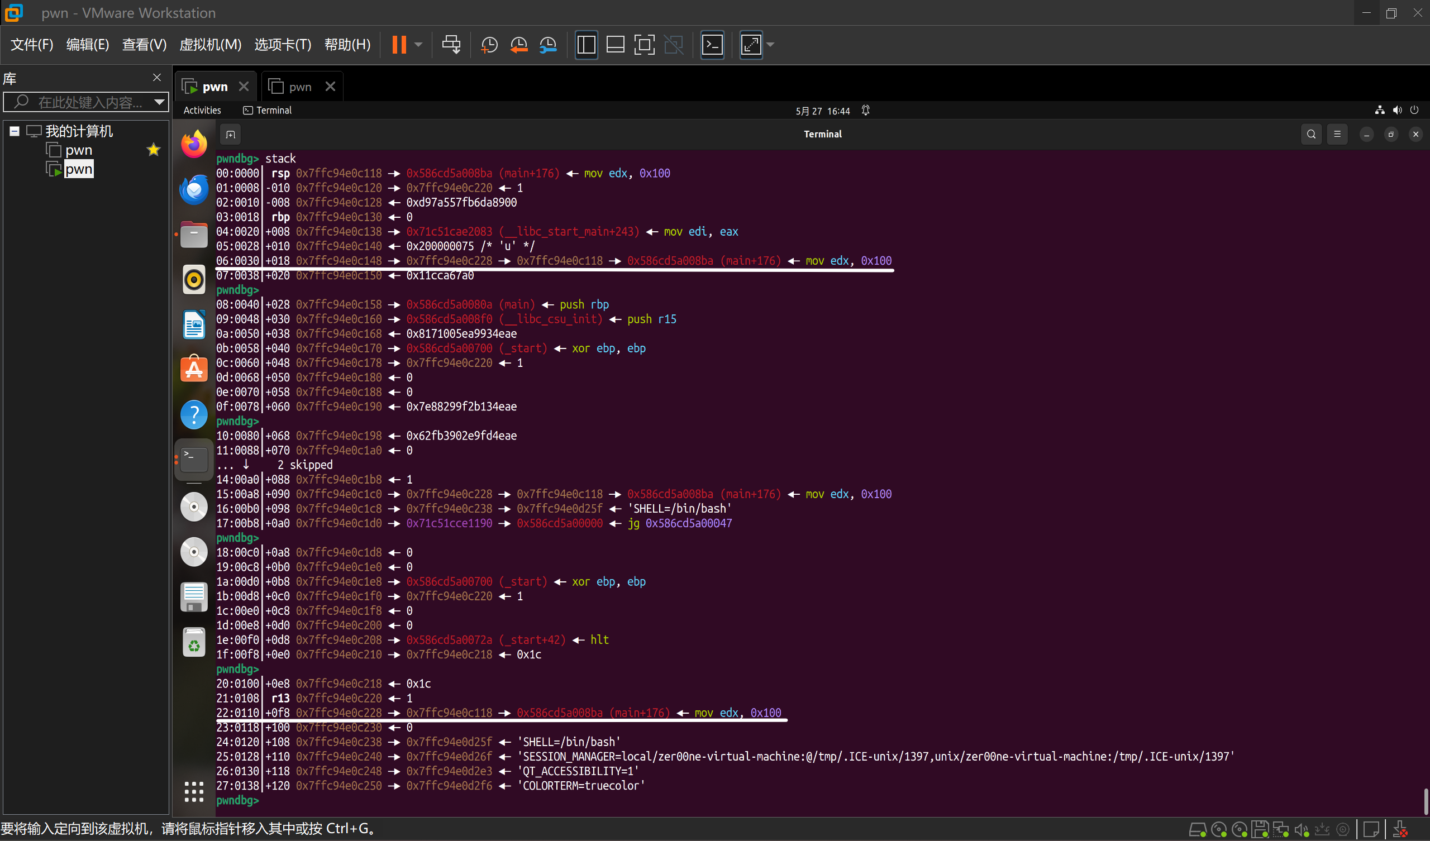This screenshot has width=1430, height=841.
Task: Click the floppy drive status icon
Action: click(x=1260, y=830)
